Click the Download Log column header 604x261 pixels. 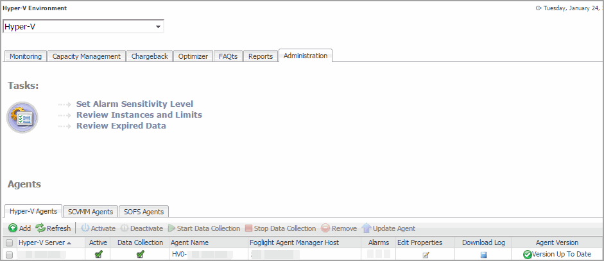(x=483, y=242)
